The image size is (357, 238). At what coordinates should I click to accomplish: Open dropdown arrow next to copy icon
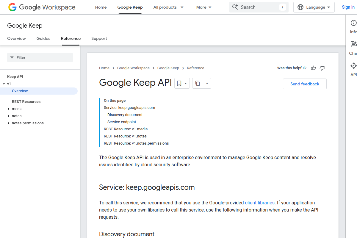coord(207,84)
